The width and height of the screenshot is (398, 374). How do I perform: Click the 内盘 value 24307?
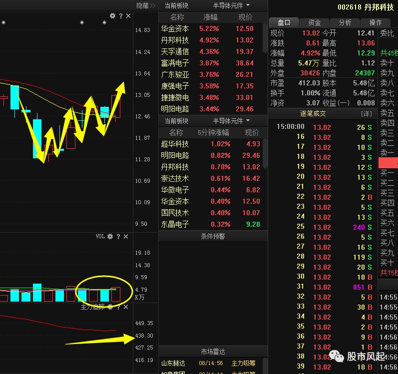(x=365, y=73)
